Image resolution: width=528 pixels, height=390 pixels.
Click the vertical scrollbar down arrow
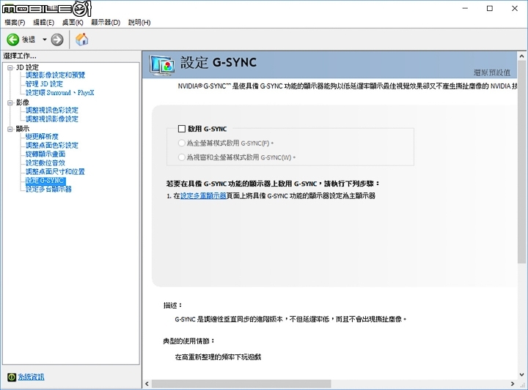click(x=521, y=375)
